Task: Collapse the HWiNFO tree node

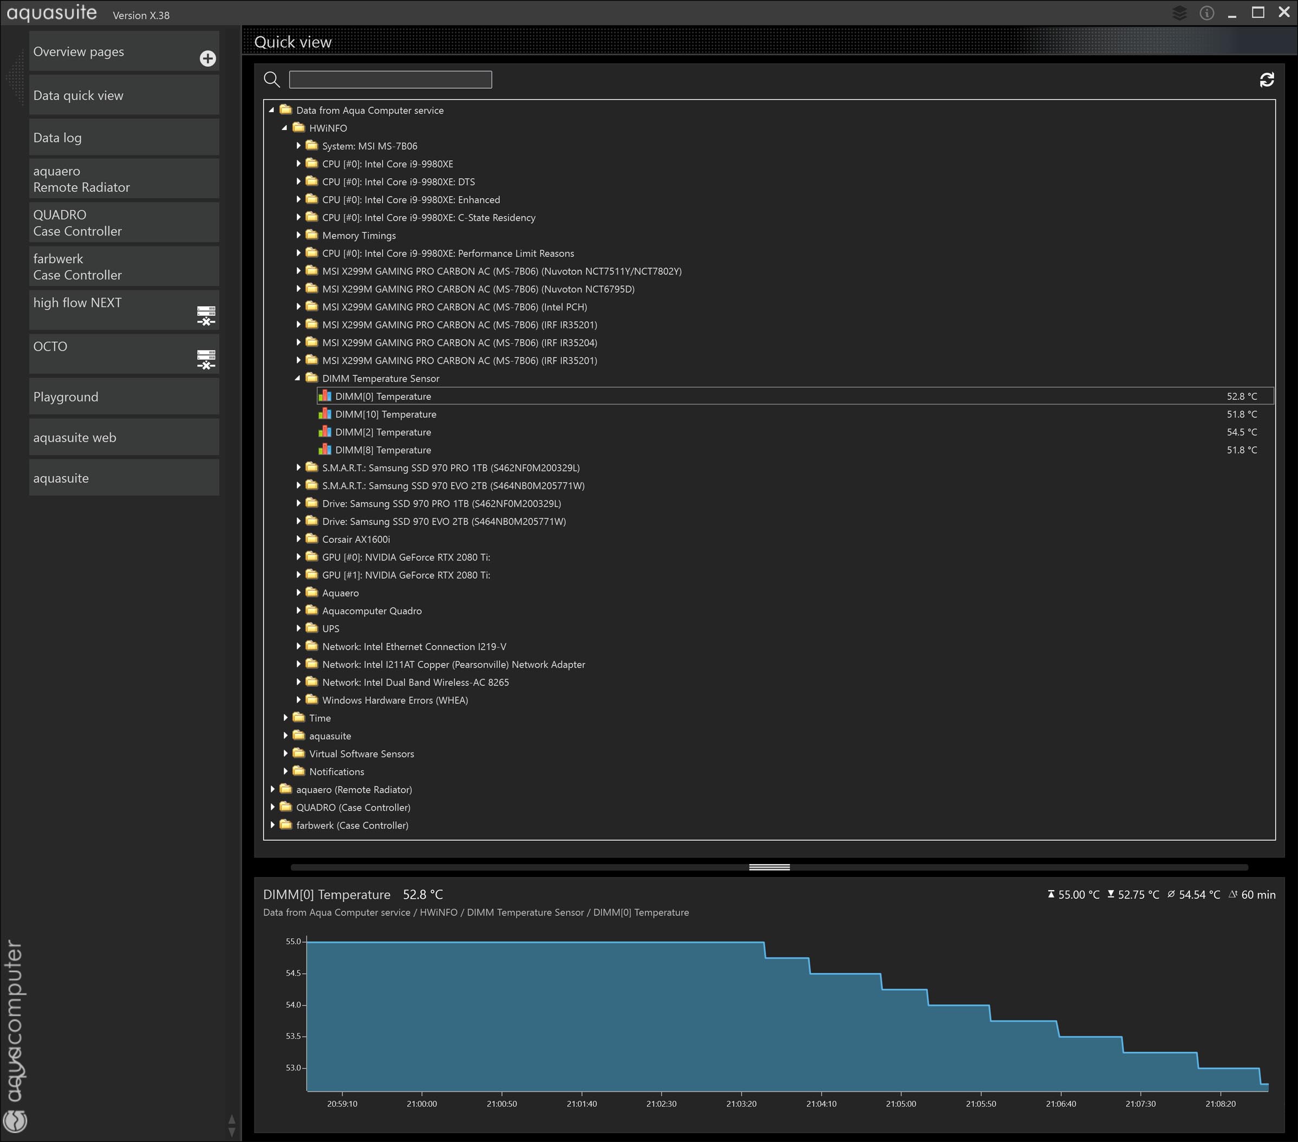Action: tap(284, 128)
